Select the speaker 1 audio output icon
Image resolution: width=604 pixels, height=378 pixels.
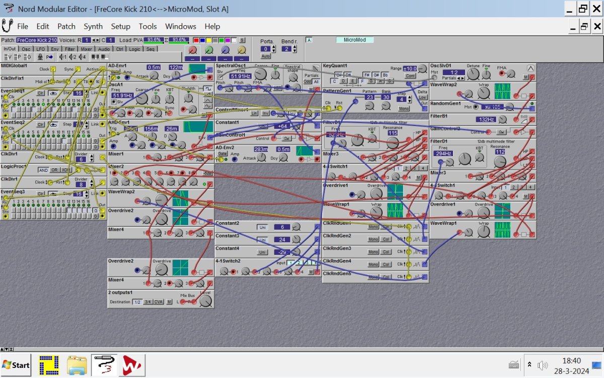tap(63, 57)
